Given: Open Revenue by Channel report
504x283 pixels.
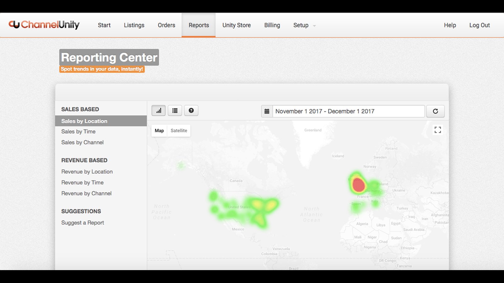Looking at the screenshot, I should [x=87, y=193].
